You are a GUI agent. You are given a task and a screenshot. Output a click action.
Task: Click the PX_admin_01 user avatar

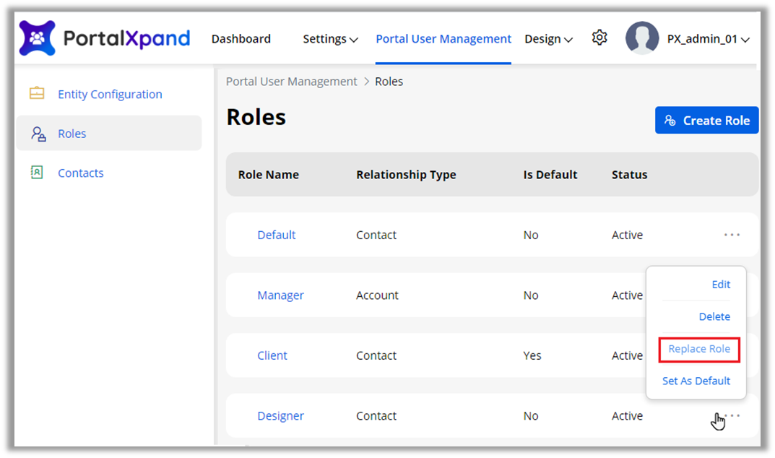click(x=641, y=38)
